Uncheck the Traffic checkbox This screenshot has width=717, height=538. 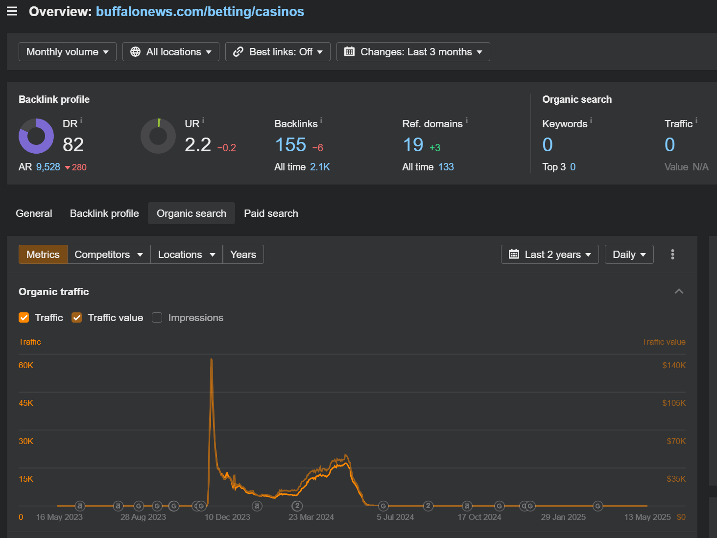[24, 318]
